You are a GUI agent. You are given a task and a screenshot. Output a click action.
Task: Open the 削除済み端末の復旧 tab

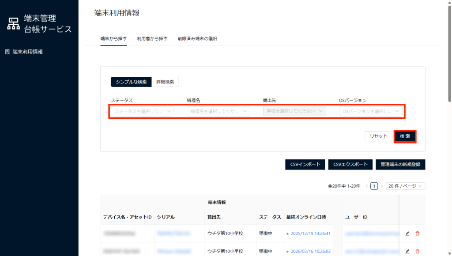click(x=197, y=38)
